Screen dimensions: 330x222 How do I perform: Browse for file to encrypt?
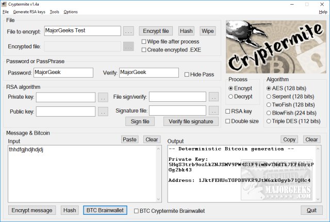(128, 31)
